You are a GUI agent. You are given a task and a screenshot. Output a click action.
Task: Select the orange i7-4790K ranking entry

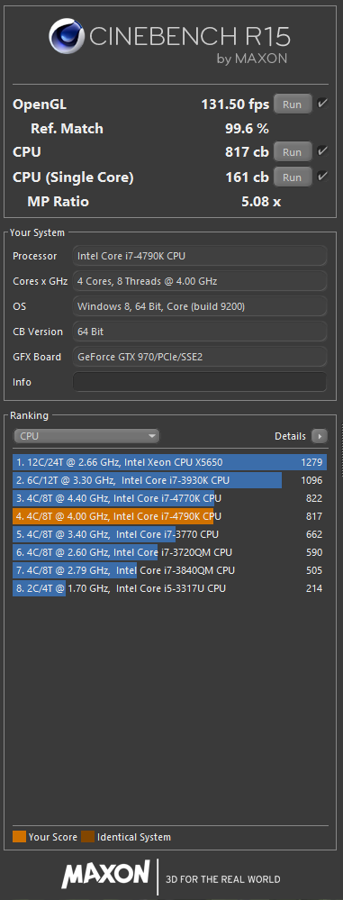(170, 516)
